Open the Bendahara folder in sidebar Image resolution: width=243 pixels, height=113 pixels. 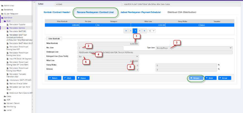pos(8,9)
